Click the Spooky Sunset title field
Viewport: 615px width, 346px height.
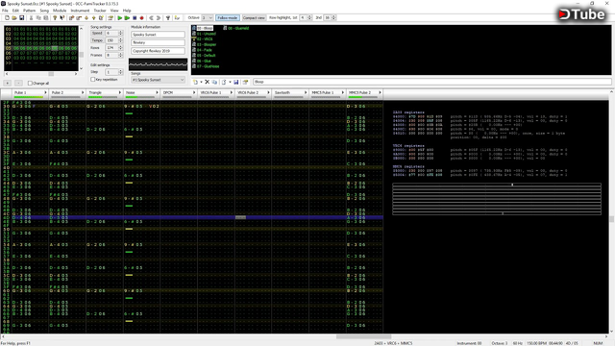(158, 35)
